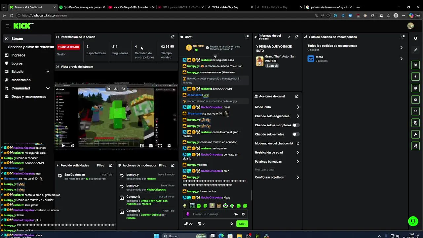Open the browser tab list dropdown
The height and width of the screenshot is (238, 423).
(x=4, y=7)
